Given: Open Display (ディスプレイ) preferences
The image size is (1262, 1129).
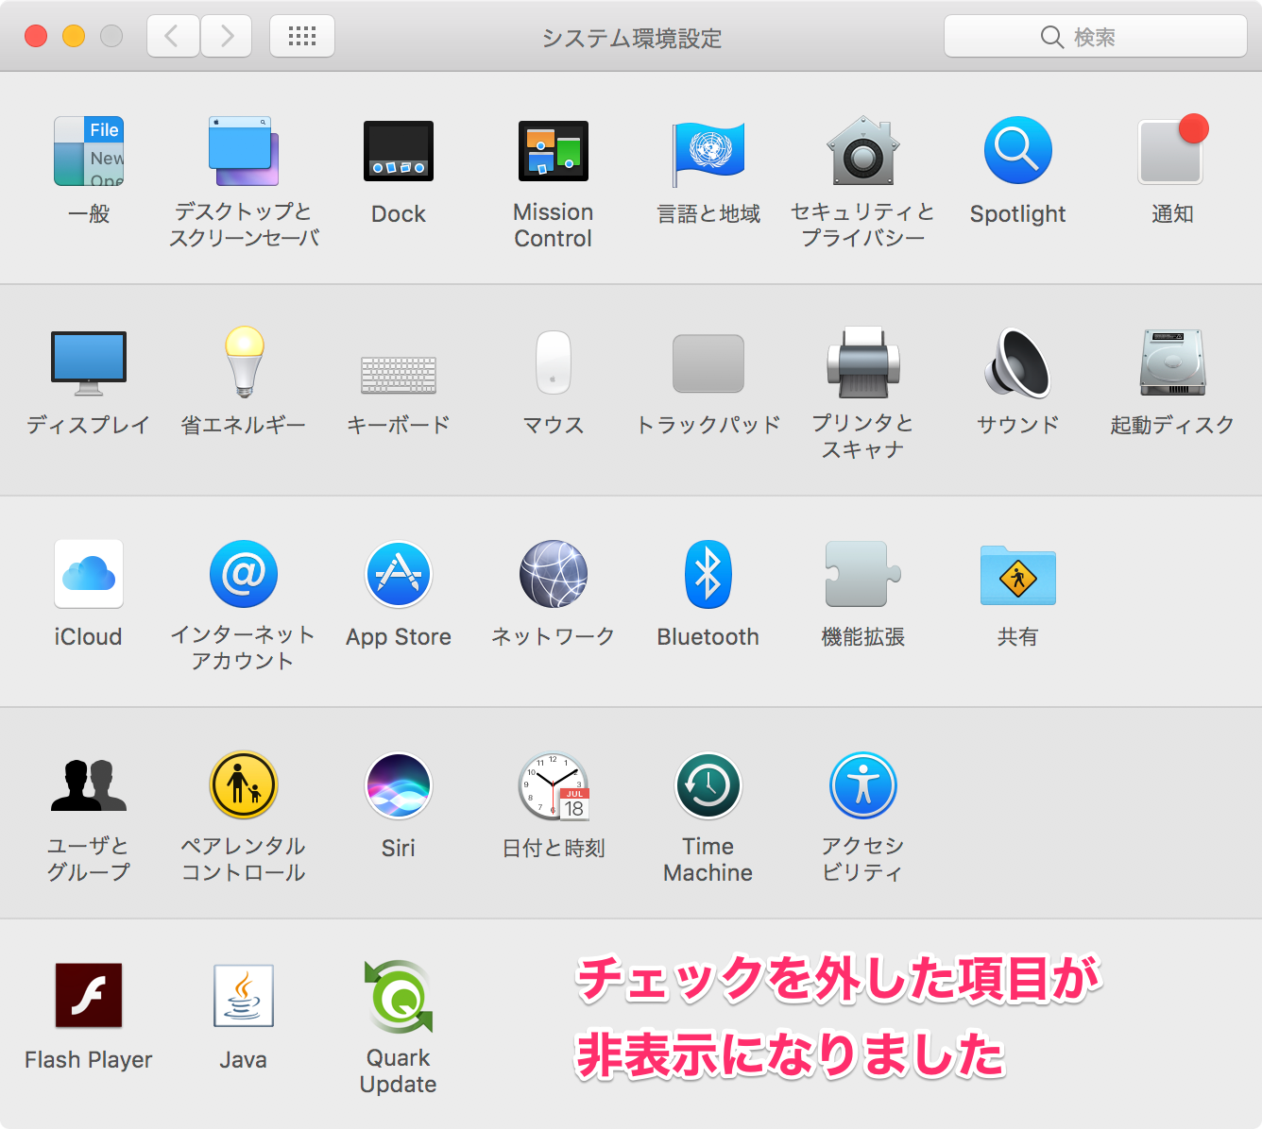Looking at the screenshot, I should pos(90,363).
